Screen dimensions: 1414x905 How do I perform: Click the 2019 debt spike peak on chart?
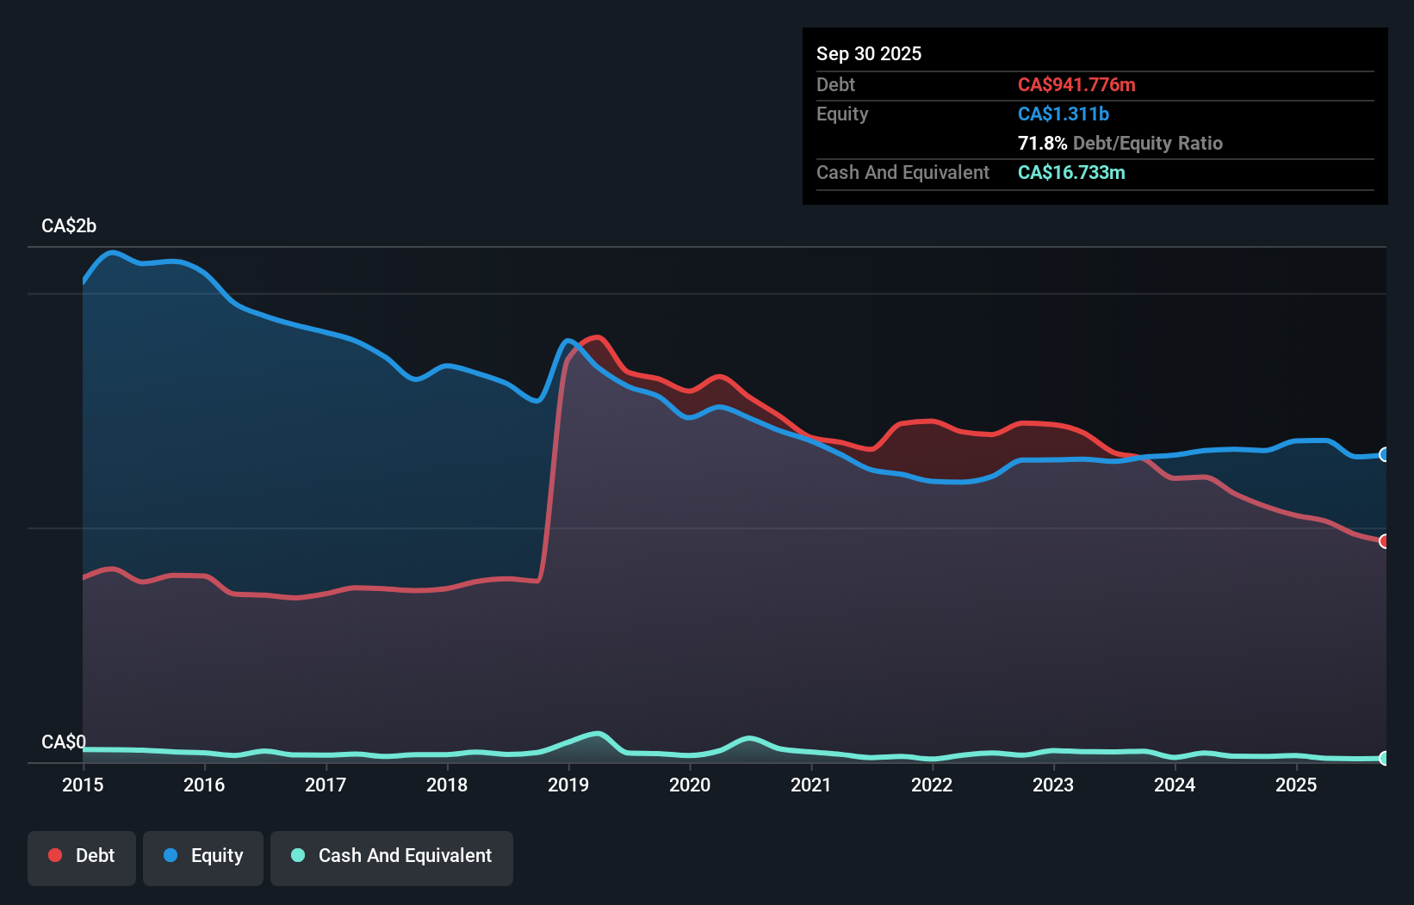[x=597, y=337]
